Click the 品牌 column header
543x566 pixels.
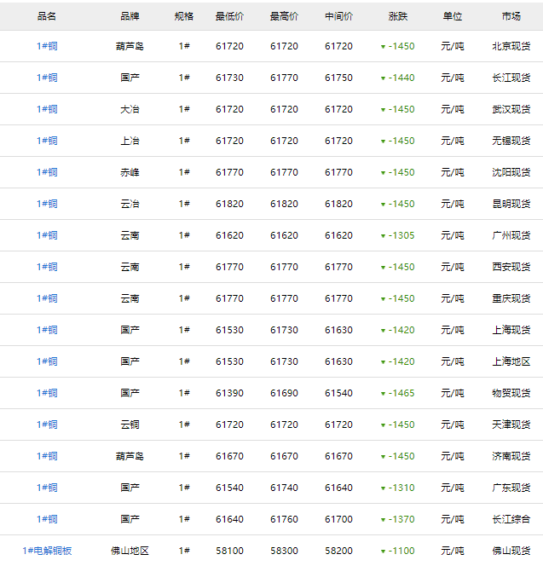click(x=130, y=16)
